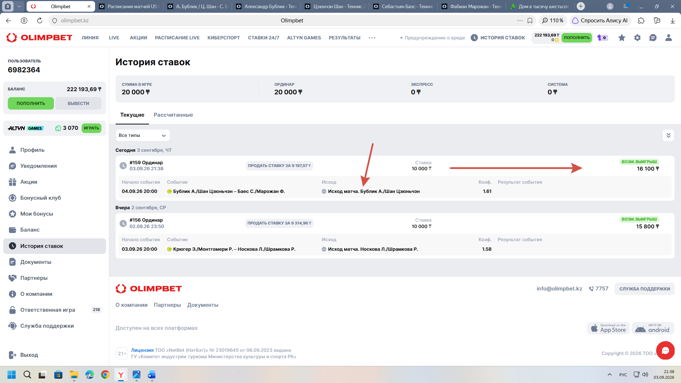The width and height of the screenshot is (681, 383).
Task: Reload the page in the browser
Action: click(x=40, y=21)
